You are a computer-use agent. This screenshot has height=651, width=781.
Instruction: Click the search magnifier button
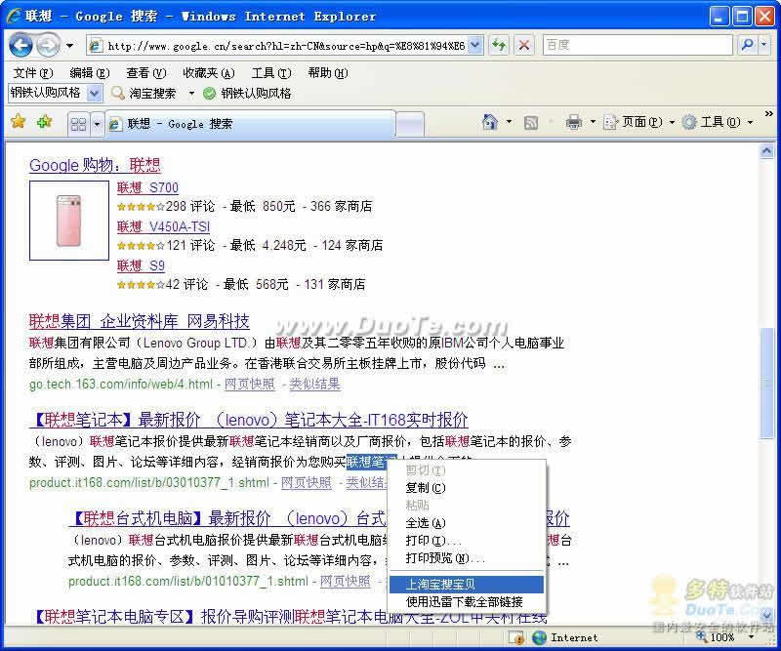point(747,45)
